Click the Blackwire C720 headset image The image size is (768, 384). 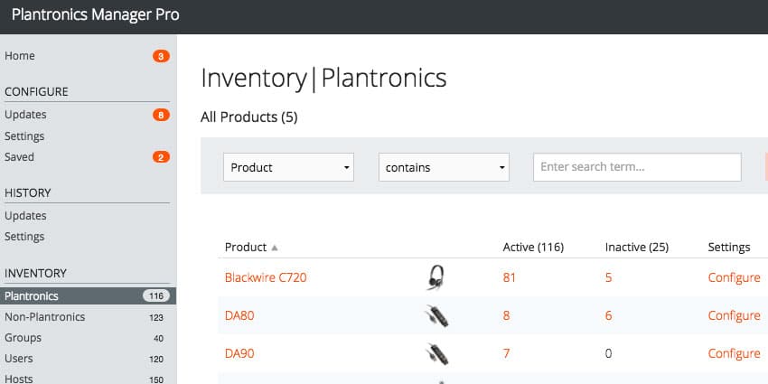tap(436, 277)
